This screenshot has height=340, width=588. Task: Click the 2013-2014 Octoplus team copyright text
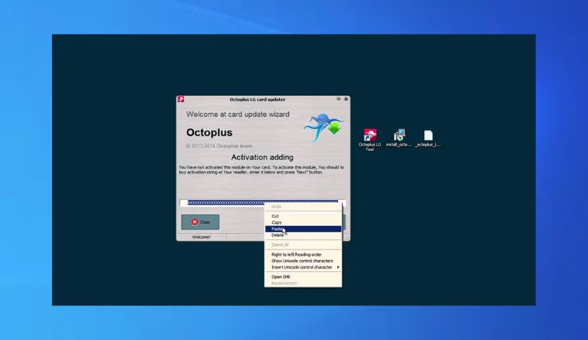[x=219, y=146]
